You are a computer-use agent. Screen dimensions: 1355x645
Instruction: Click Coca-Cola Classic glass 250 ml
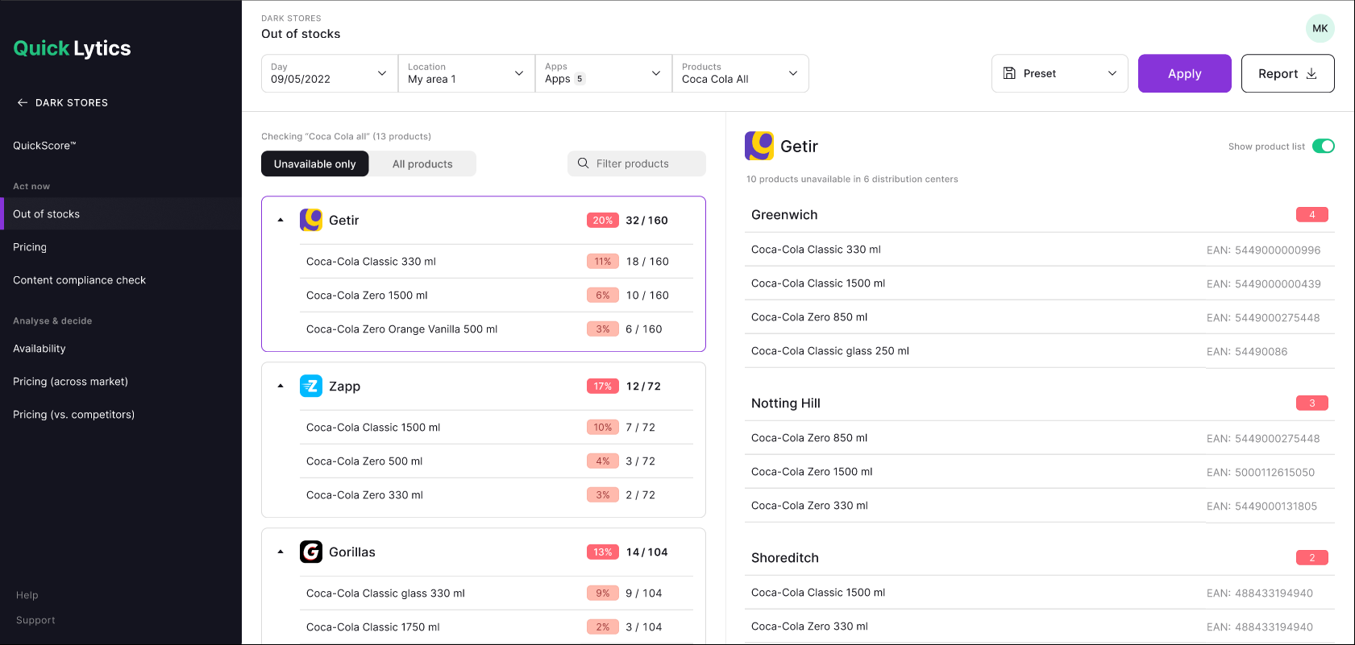[x=830, y=351]
